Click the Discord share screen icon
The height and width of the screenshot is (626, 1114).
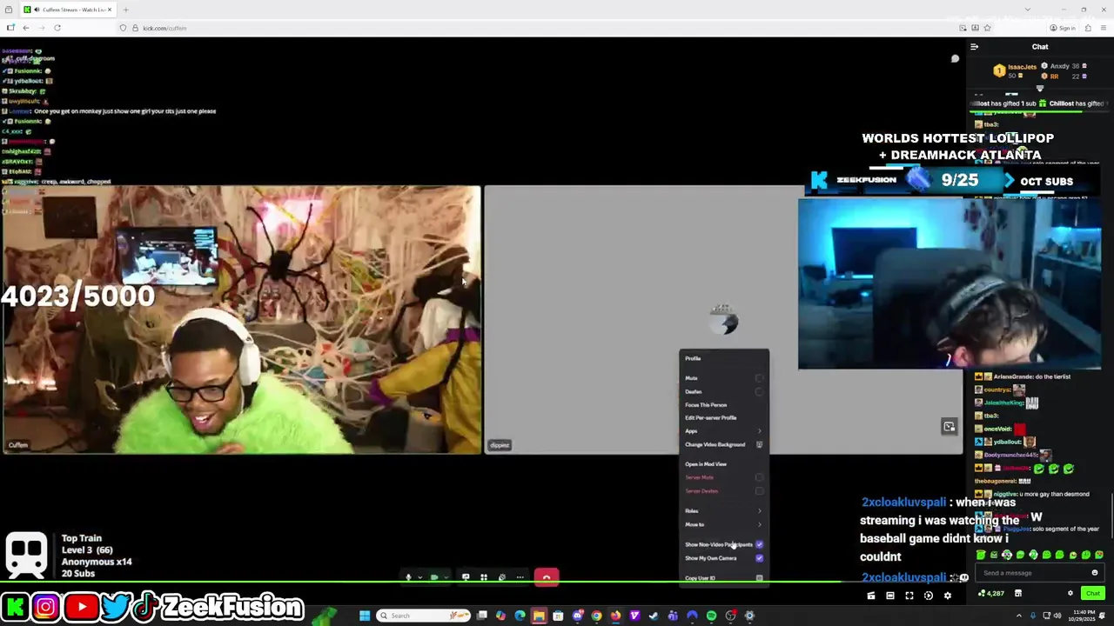pos(466,577)
